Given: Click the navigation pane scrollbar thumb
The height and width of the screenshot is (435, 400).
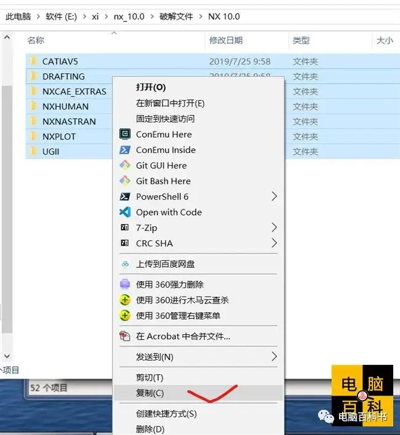Looking at the screenshot, I should coord(7,210).
